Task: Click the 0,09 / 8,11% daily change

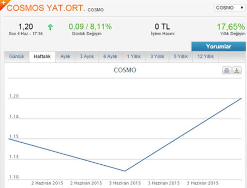Action: click(x=90, y=27)
